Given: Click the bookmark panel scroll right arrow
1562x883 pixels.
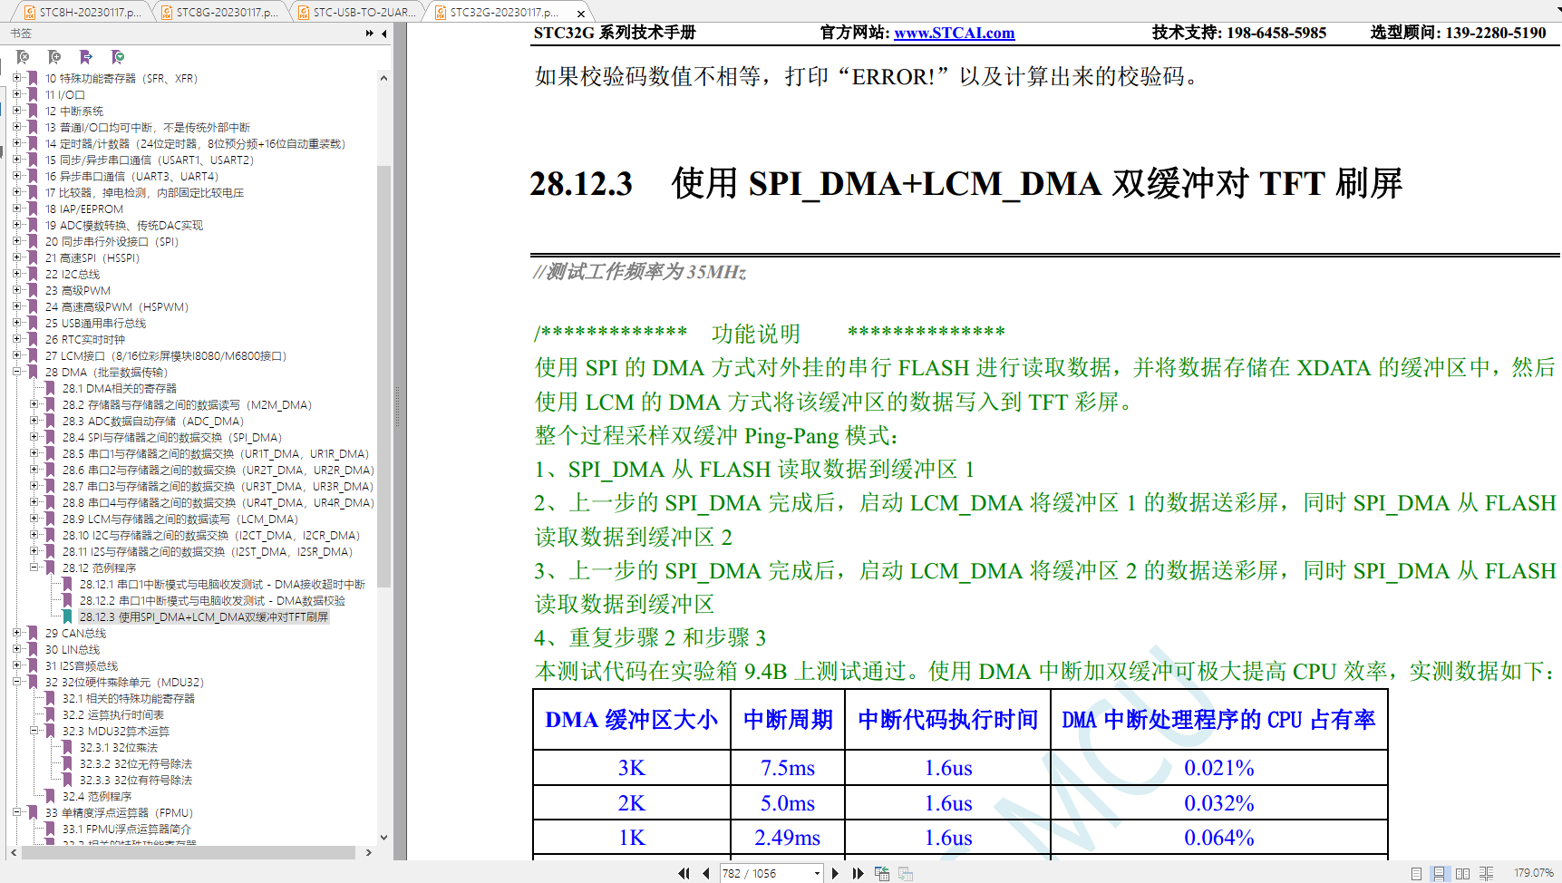Looking at the screenshot, I should click(x=369, y=853).
